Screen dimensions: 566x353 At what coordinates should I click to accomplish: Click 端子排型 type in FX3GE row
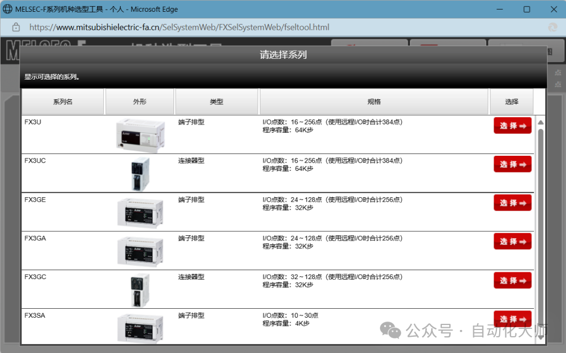[x=191, y=199]
